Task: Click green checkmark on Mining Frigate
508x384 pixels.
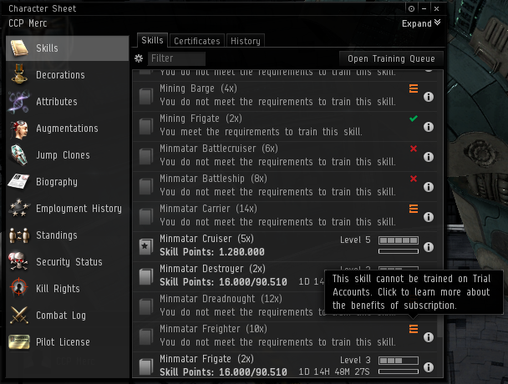Action: tap(414, 119)
